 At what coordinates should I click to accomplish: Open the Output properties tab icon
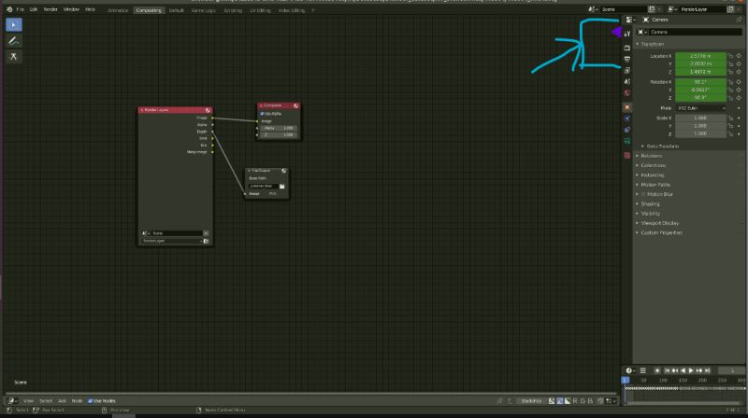[x=627, y=59]
